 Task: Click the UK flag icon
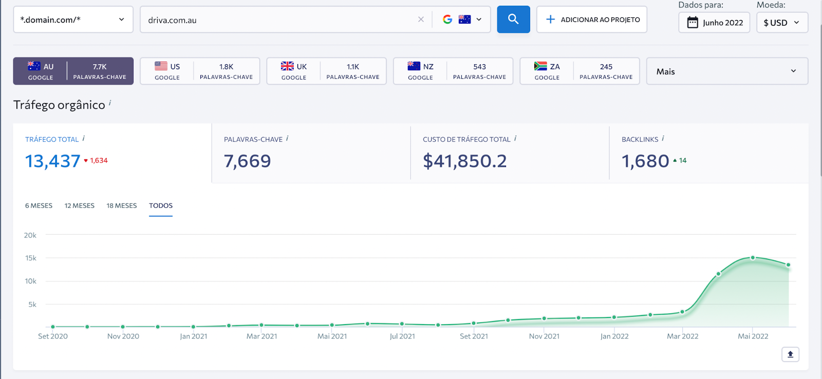coord(287,66)
